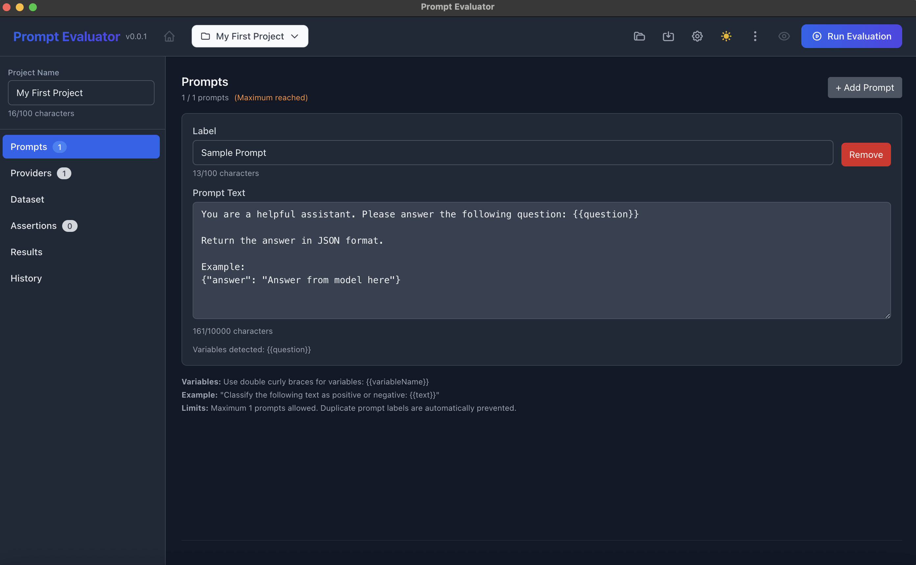Click the Prompts count badge
Viewport: 916px width, 565px height.
(x=60, y=147)
